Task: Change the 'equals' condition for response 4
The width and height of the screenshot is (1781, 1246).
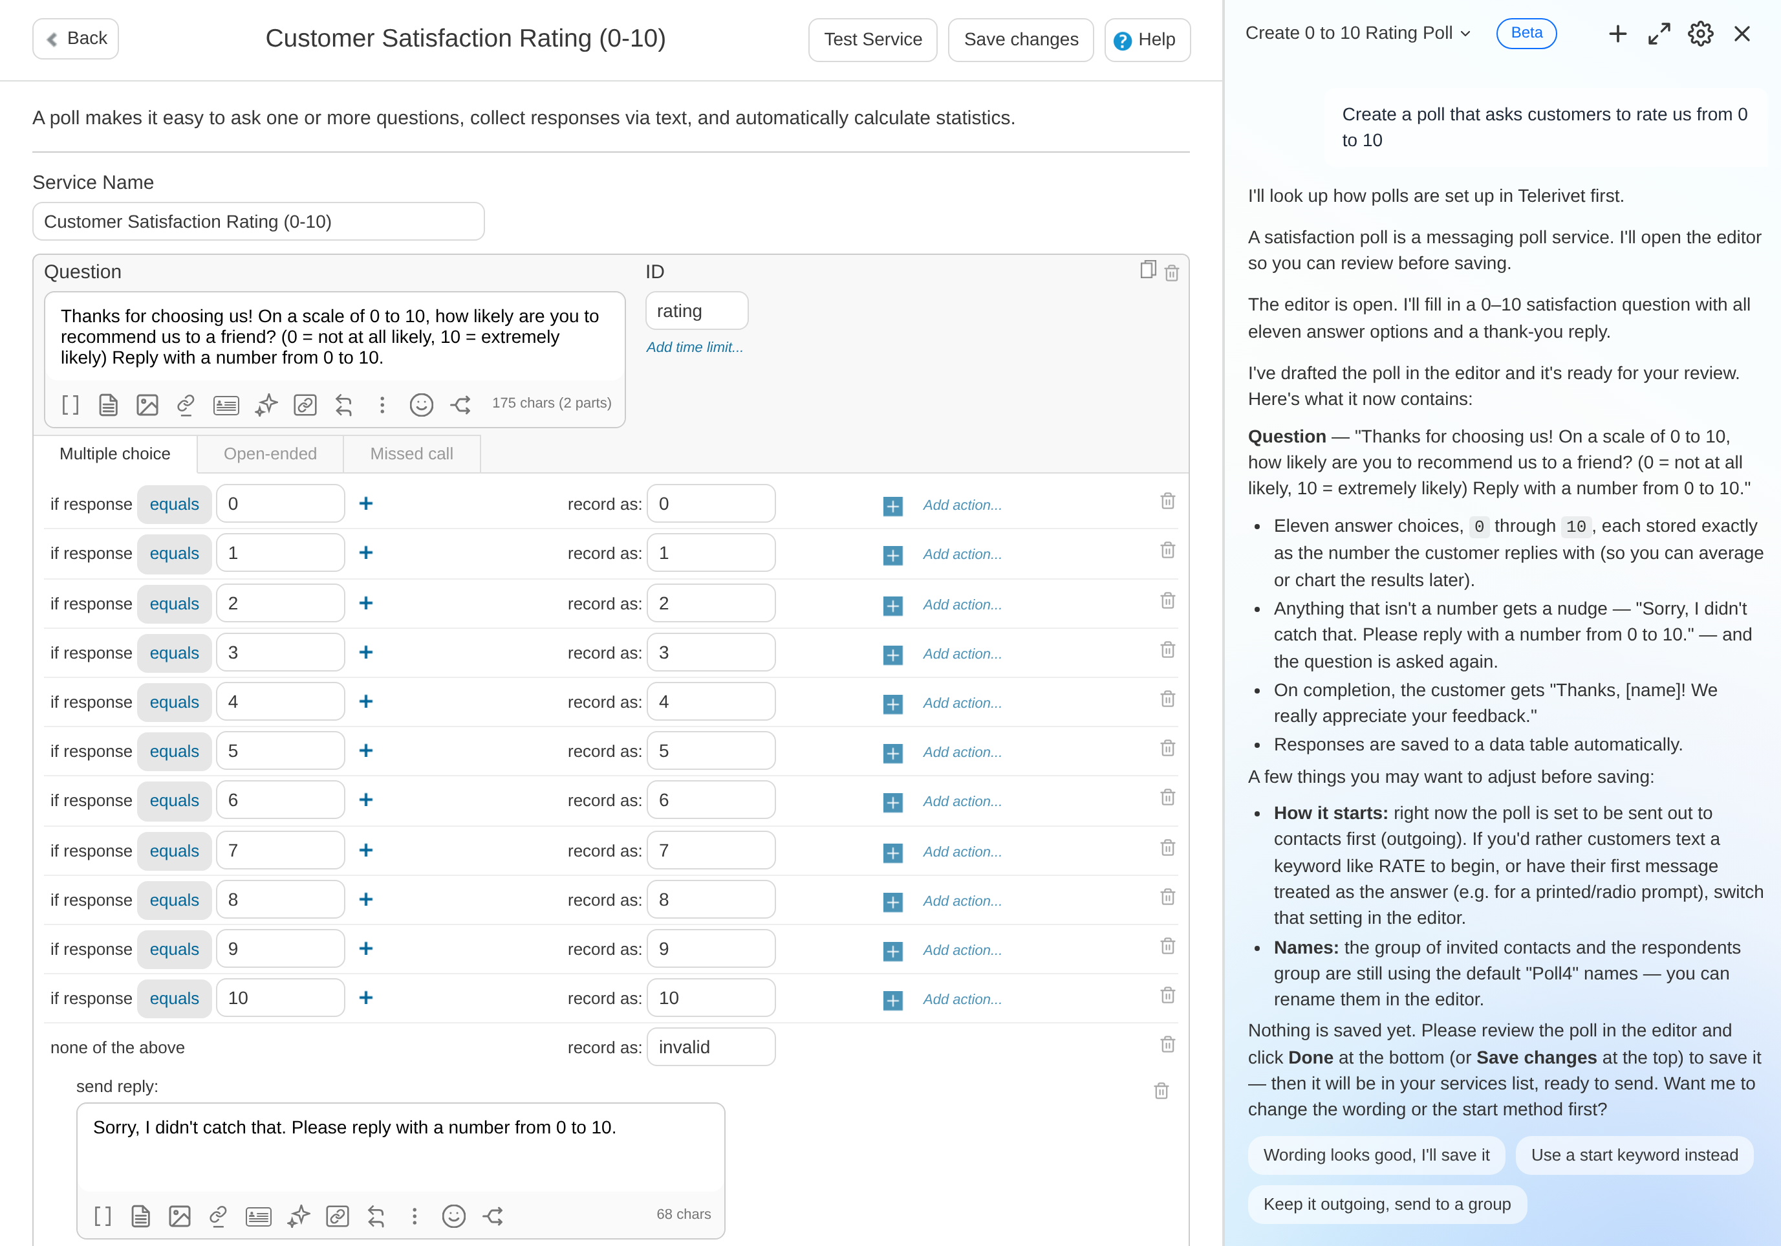Action: click(174, 702)
